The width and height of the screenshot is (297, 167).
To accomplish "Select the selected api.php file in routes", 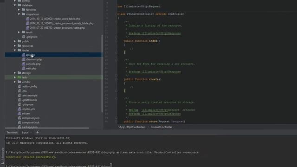I will pos(54,55).
